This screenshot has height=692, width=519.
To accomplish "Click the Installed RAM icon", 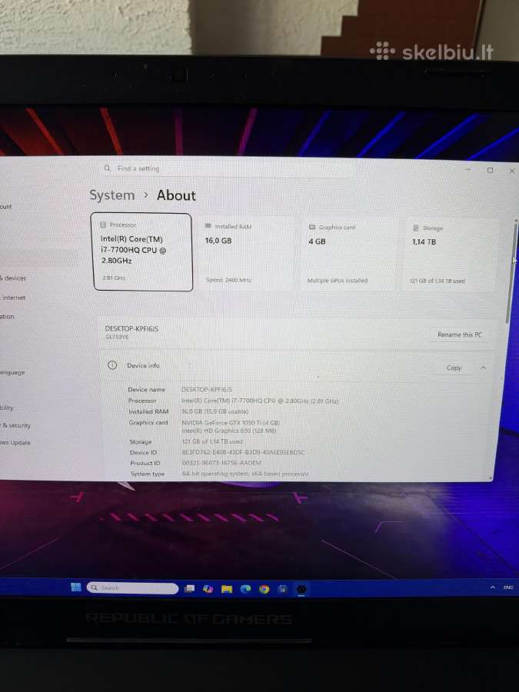I will click(x=208, y=225).
